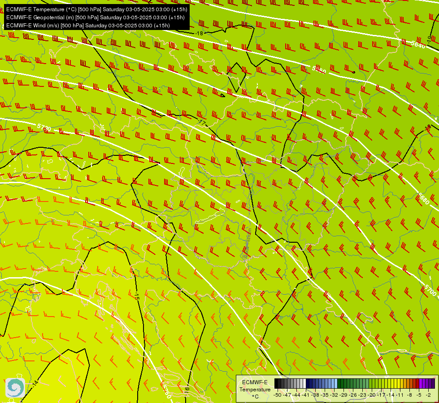
Task: Click the -17 isotherm label
Action: pos(202,123)
